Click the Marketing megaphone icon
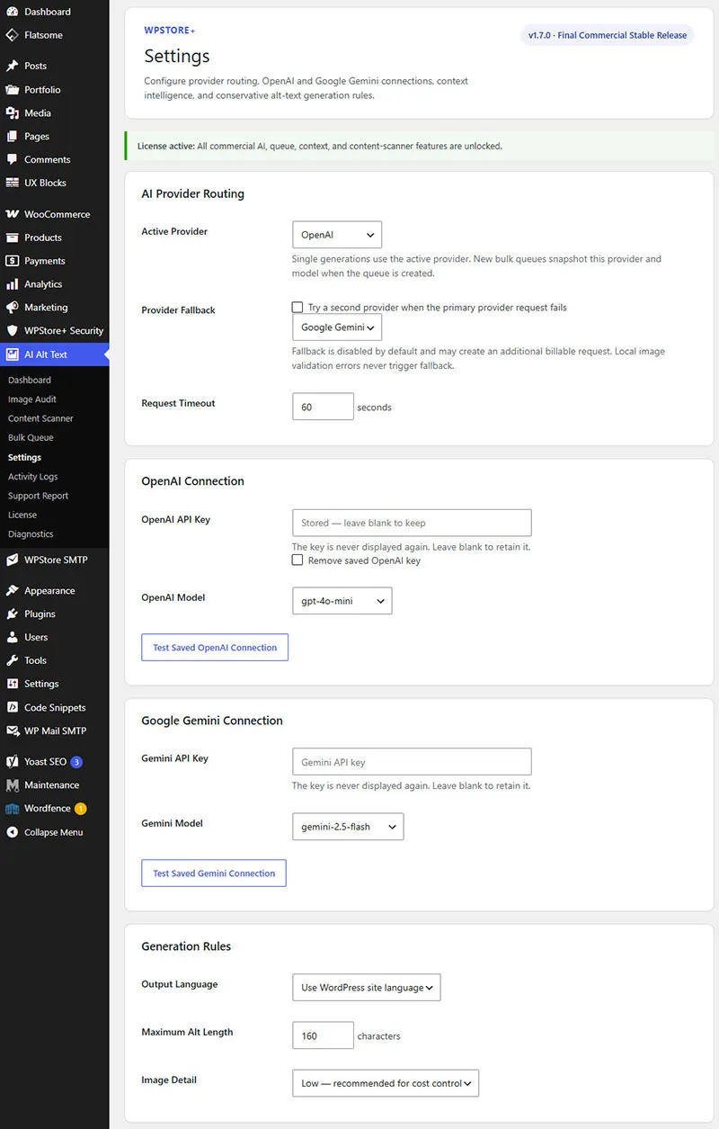 coord(12,308)
